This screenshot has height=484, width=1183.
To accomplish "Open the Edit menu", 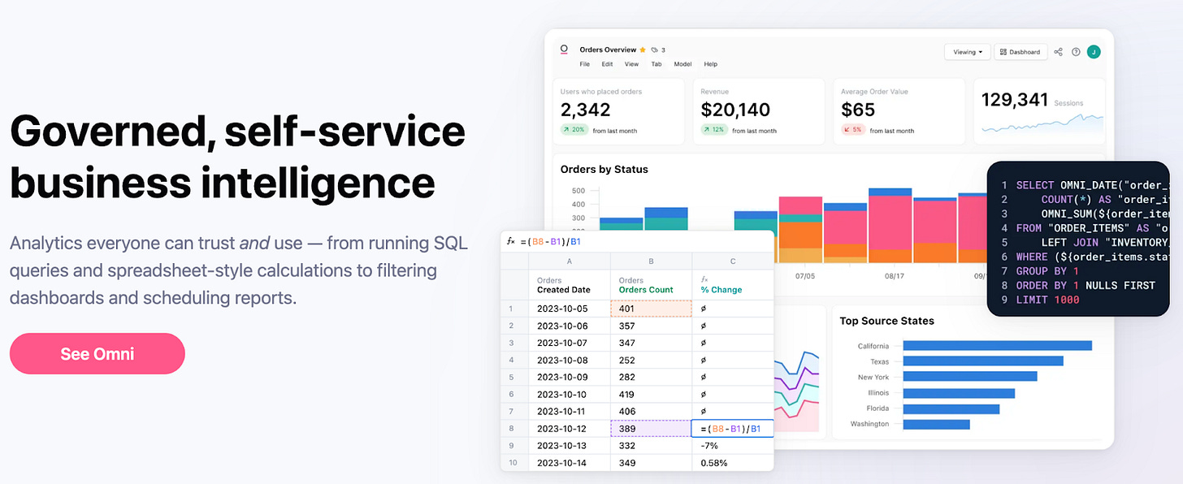I will tap(607, 64).
